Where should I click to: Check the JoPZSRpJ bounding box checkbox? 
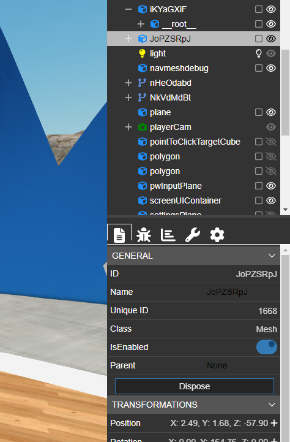point(259,39)
